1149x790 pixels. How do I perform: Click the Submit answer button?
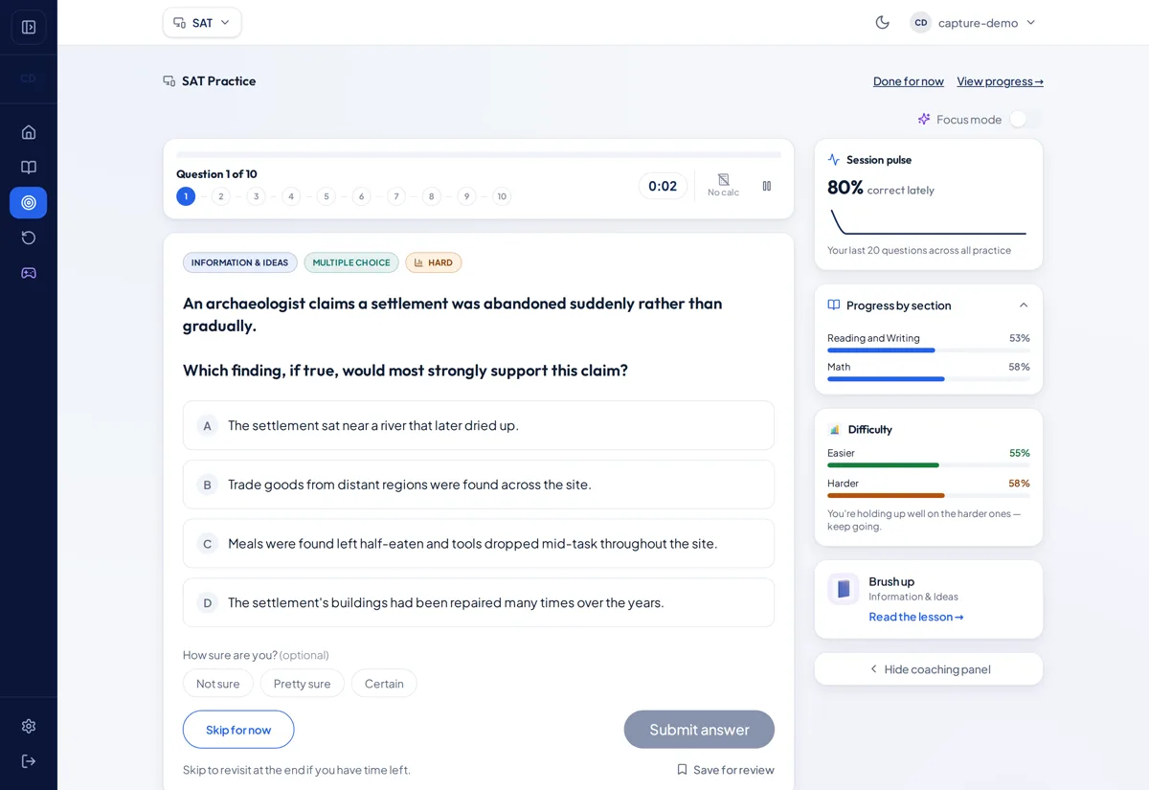click(x=699, y=730)
